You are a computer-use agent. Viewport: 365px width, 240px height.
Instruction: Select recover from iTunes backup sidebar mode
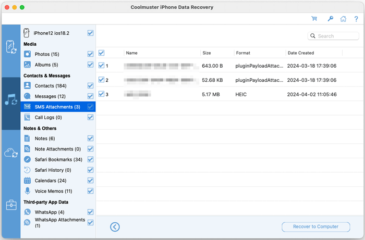(x=11, y=99)
